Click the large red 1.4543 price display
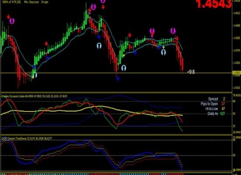241x175 pixels. click(214, 4)
